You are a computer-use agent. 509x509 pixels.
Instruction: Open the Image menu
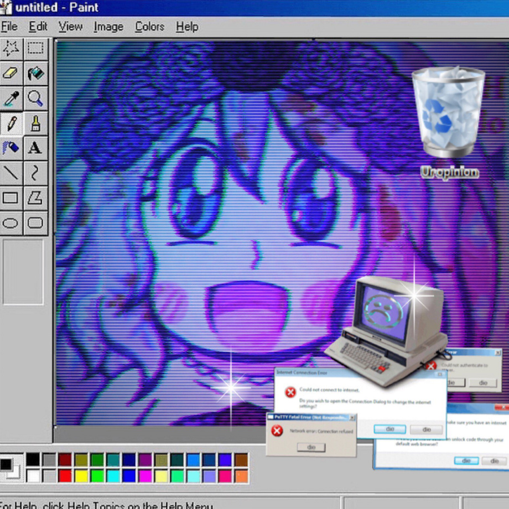(108, 27)
